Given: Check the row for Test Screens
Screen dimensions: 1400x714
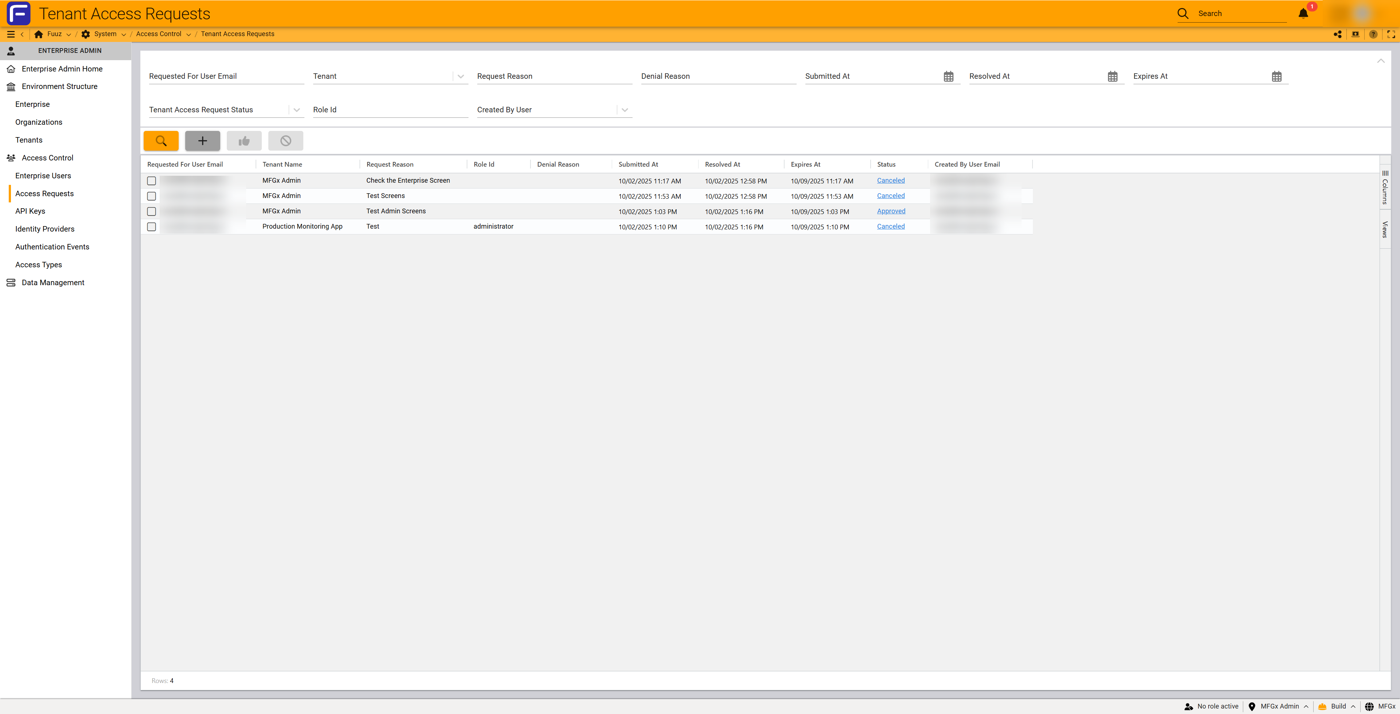Looking at the screenshot, I should pos(152,196).
